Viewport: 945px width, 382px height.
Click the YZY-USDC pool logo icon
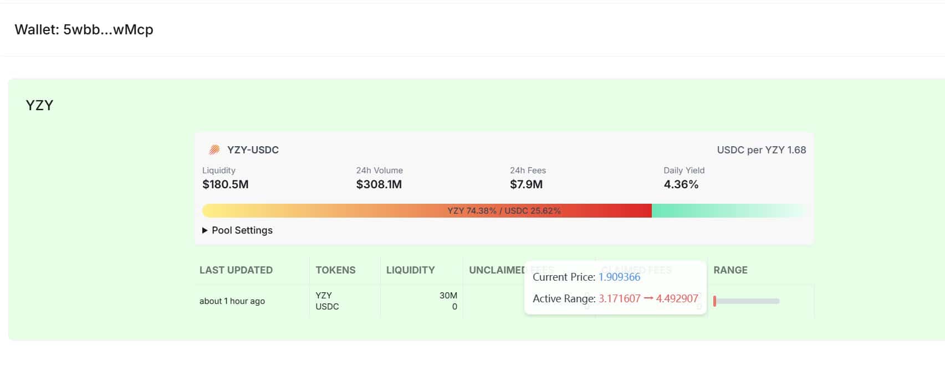click(x=214, y=149)
